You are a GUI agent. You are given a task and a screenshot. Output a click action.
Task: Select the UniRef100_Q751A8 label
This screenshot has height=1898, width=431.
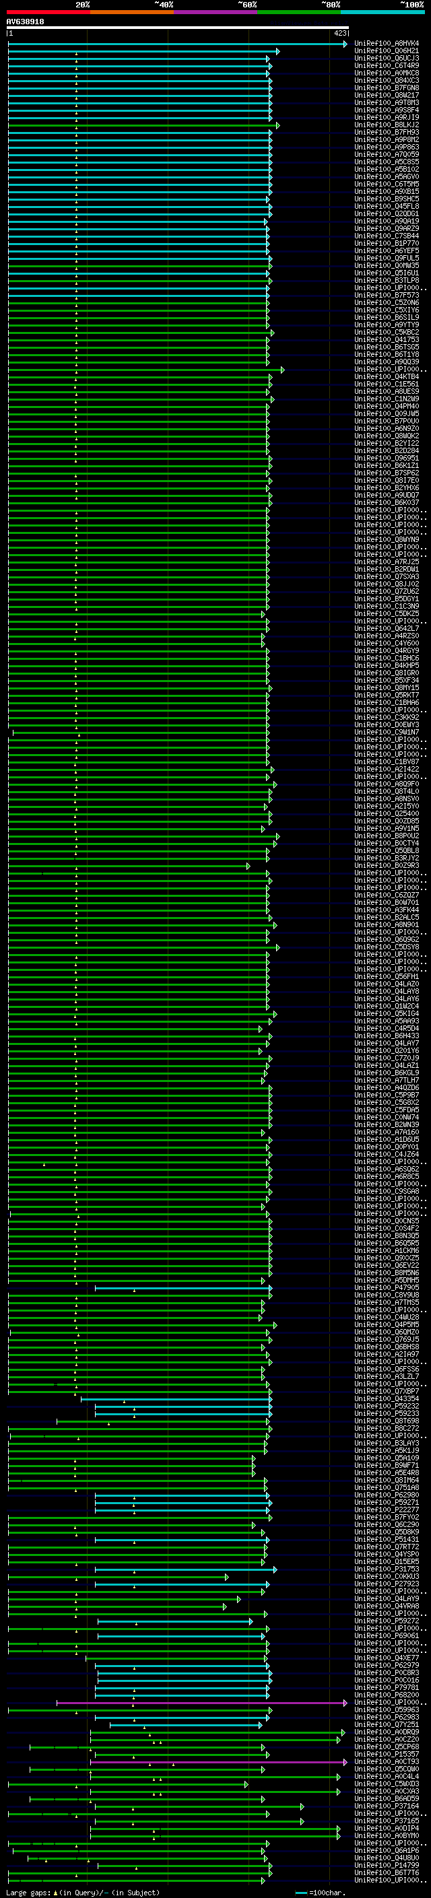387,1487
